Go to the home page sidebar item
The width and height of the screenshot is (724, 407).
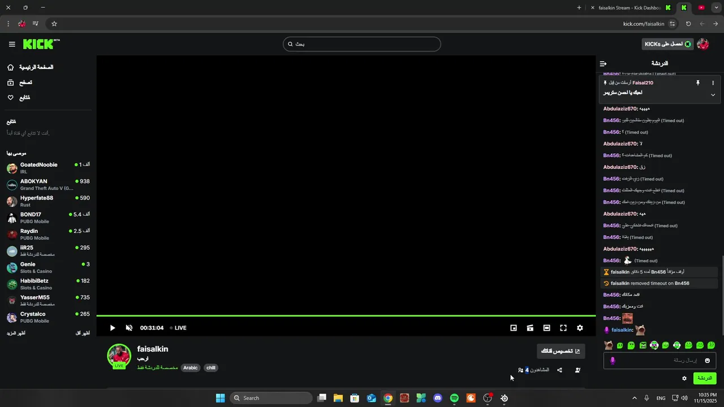(31, 67)
